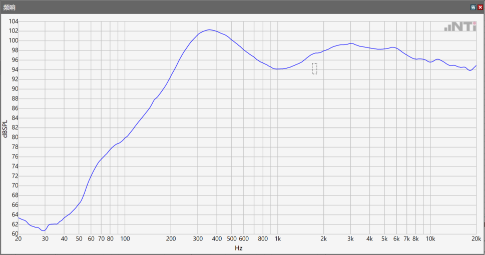Click the 50 tick on the Hz axis

(79, 239)
